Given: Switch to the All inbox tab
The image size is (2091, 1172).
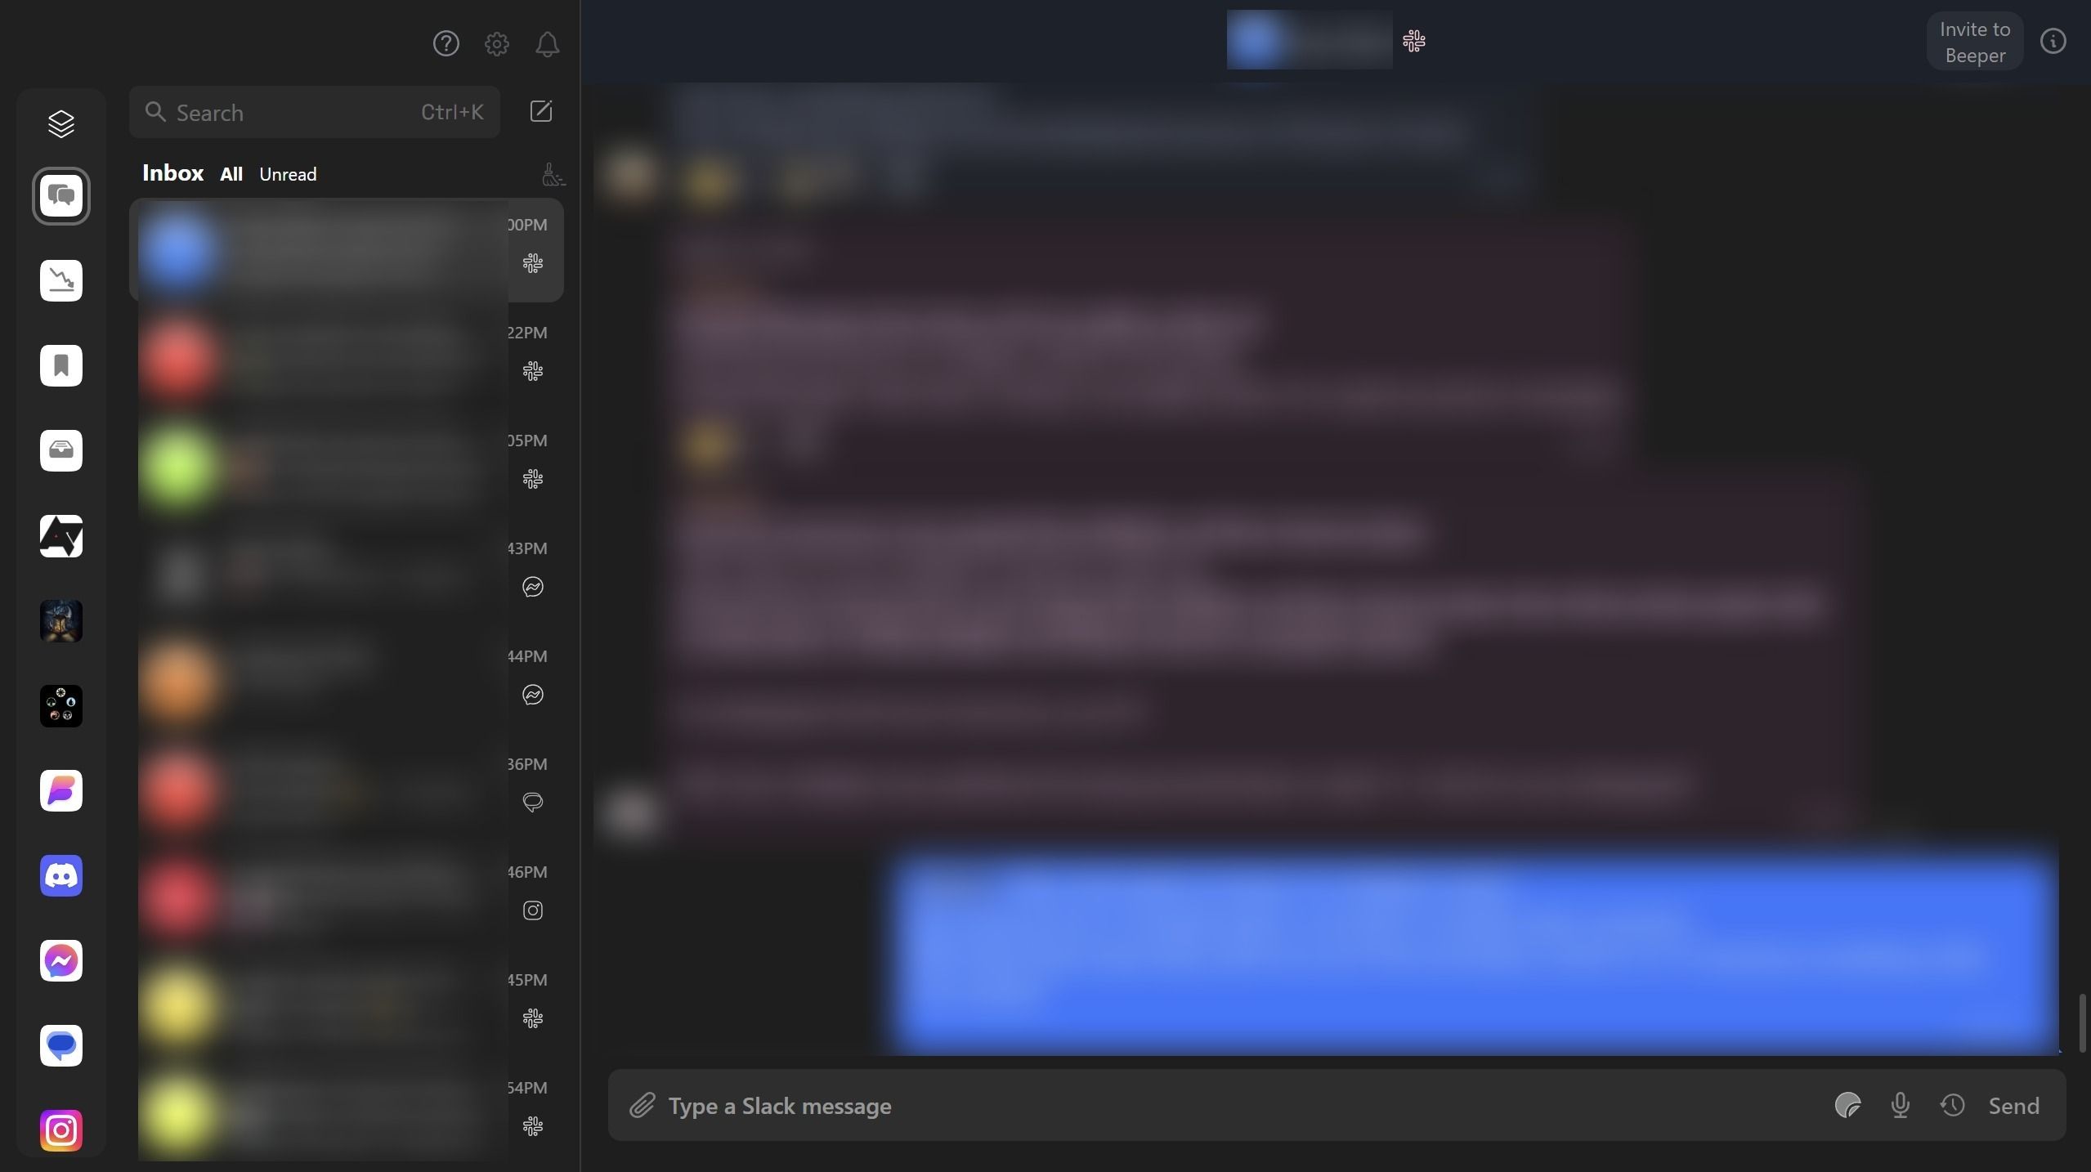Looking at the screenshot, I should pos(230,172).
